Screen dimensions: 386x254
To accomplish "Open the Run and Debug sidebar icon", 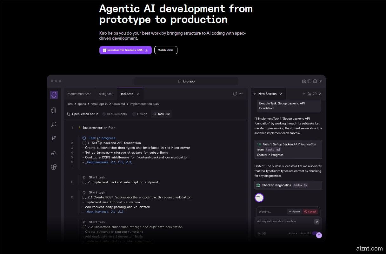I will [54, 153].
